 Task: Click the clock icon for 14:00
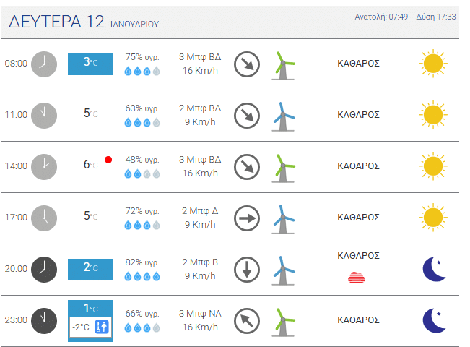[44, 166]
